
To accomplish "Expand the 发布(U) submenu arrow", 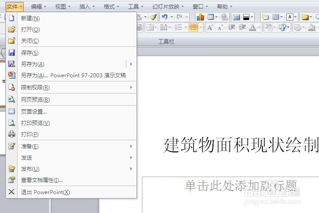I will [x=131, y=169].
